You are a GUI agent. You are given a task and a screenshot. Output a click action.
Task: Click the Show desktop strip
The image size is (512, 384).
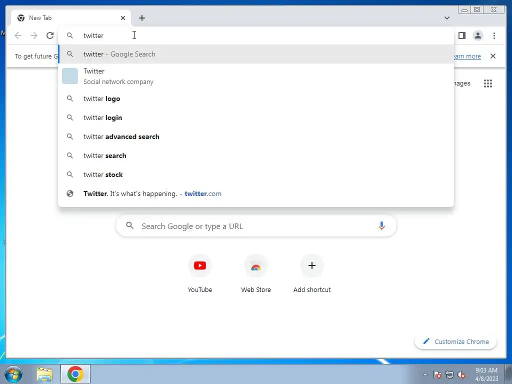click(508, 374)
